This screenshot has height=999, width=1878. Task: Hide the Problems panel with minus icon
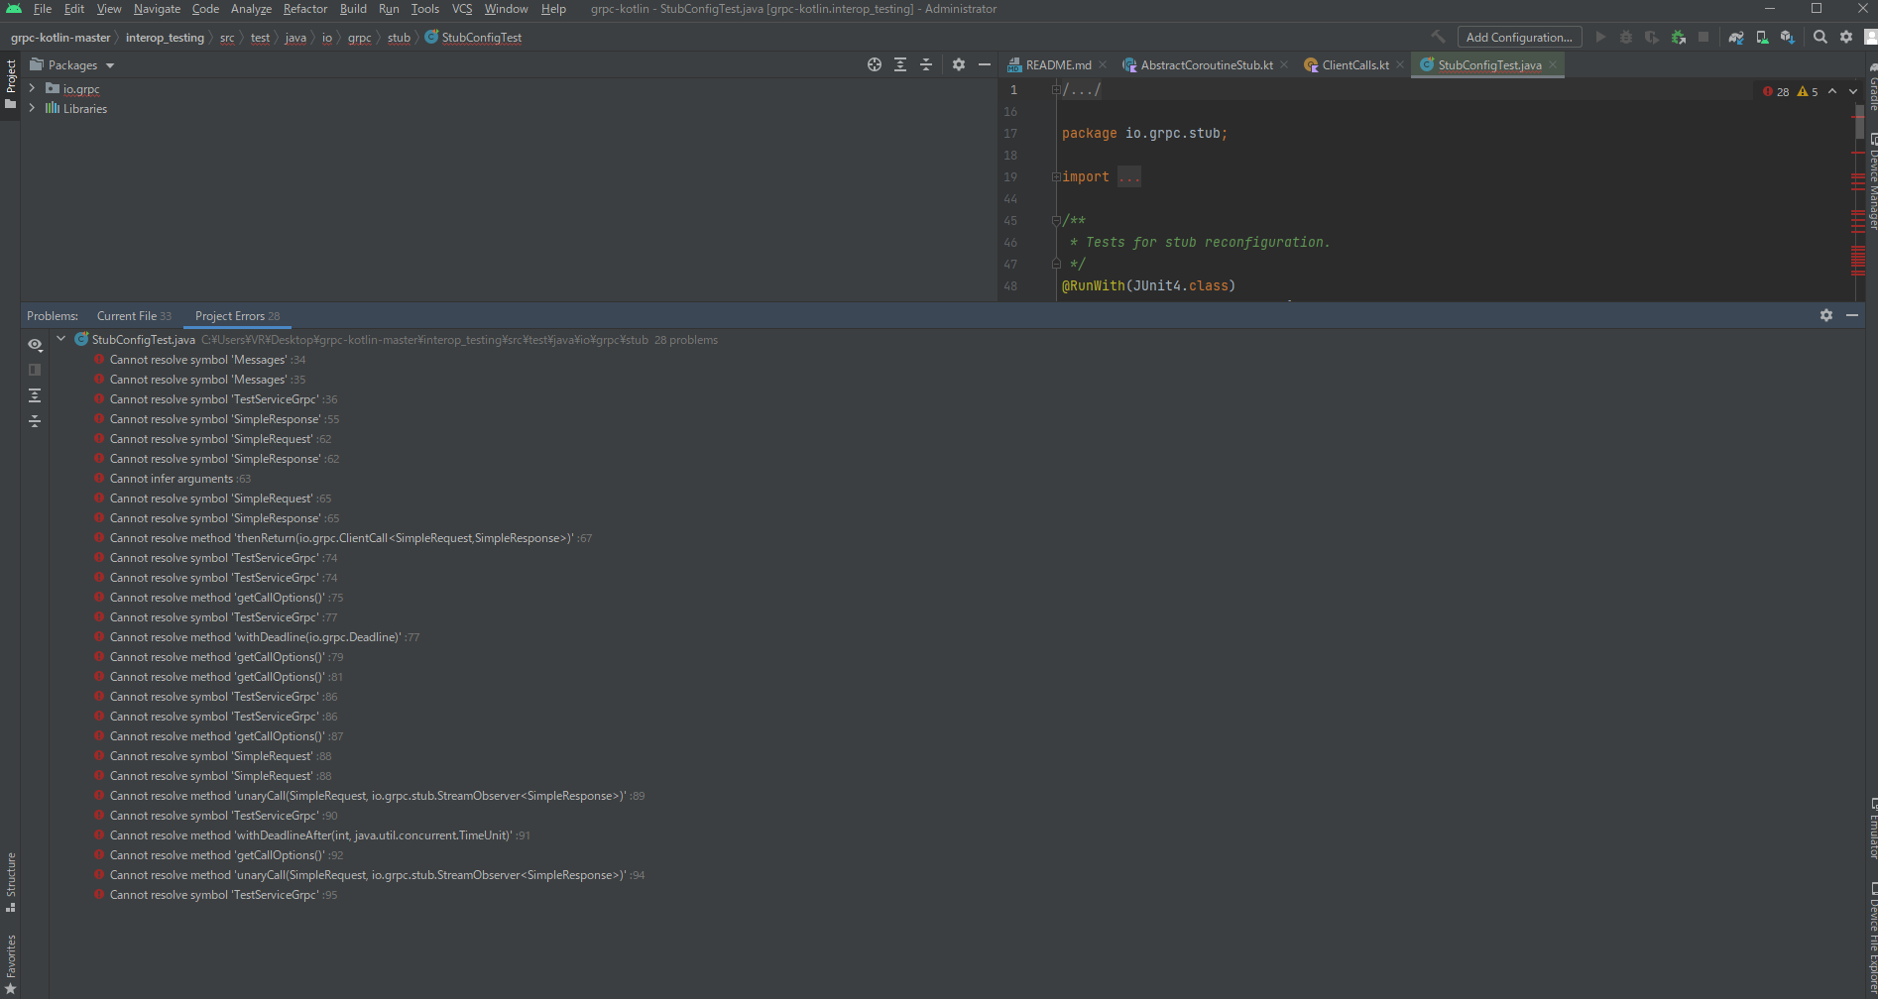tap(1852, 315)
